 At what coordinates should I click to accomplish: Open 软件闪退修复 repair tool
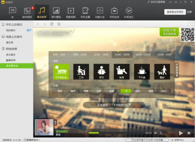156,2
